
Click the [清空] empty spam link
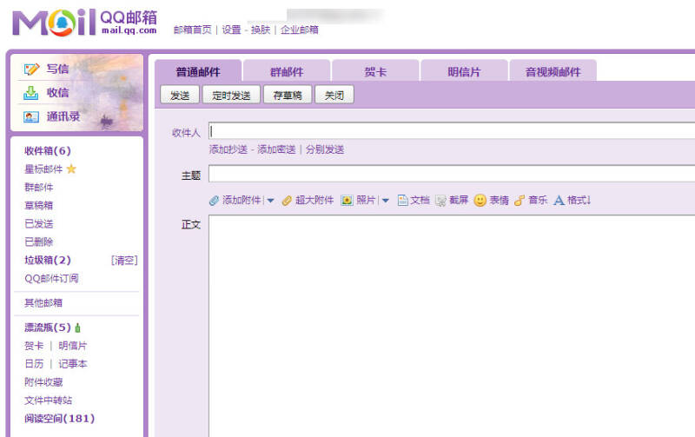[124, 260]
